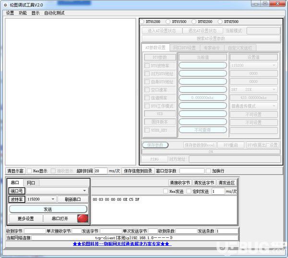
Task: Click the 对方地址 input field
Action: [x=235, y=159]
